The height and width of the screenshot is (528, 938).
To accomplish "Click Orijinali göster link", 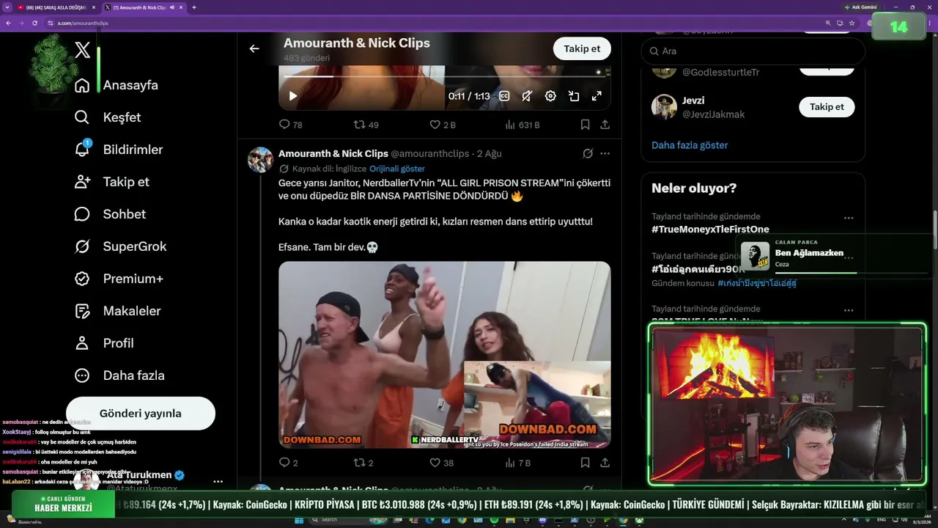I will pyautogui.click(x=397, y=169).
